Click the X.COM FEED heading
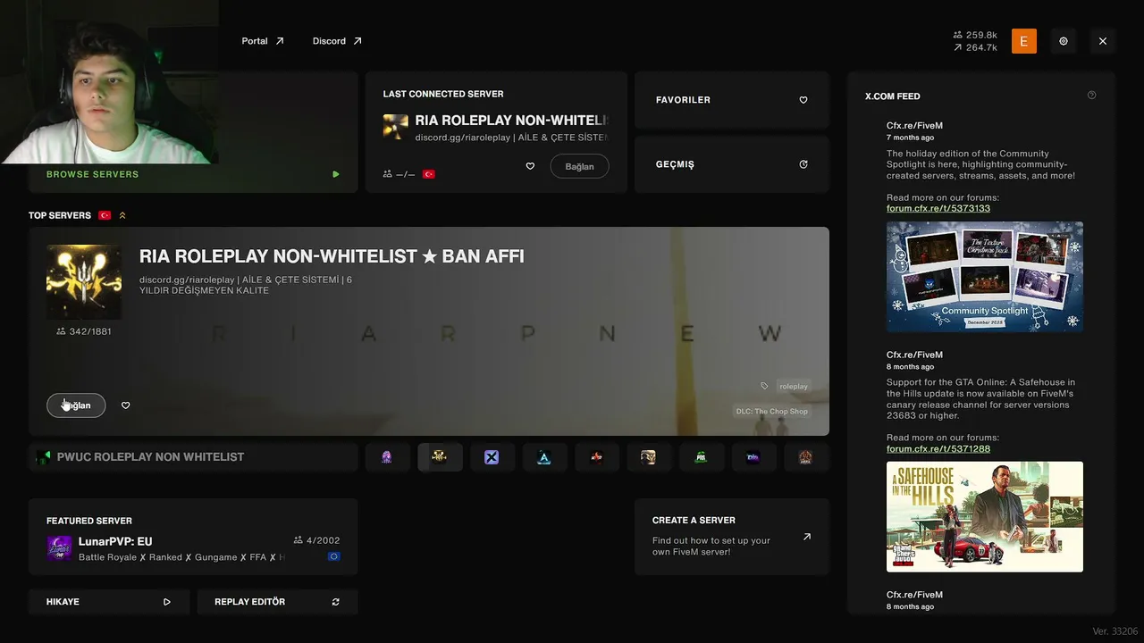Screen dimensions: 1144x643 click(893, 96)
